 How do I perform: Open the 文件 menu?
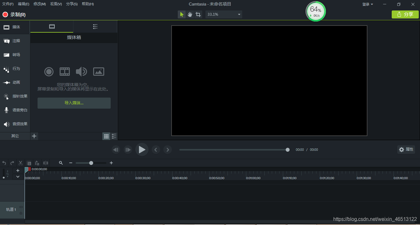[x=8, y=4]
